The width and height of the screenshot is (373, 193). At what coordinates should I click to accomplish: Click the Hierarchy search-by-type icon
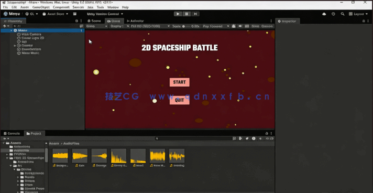(82, 26)
